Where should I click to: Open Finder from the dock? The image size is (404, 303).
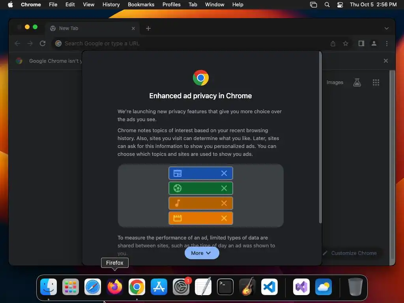click(x=49, y=286)
